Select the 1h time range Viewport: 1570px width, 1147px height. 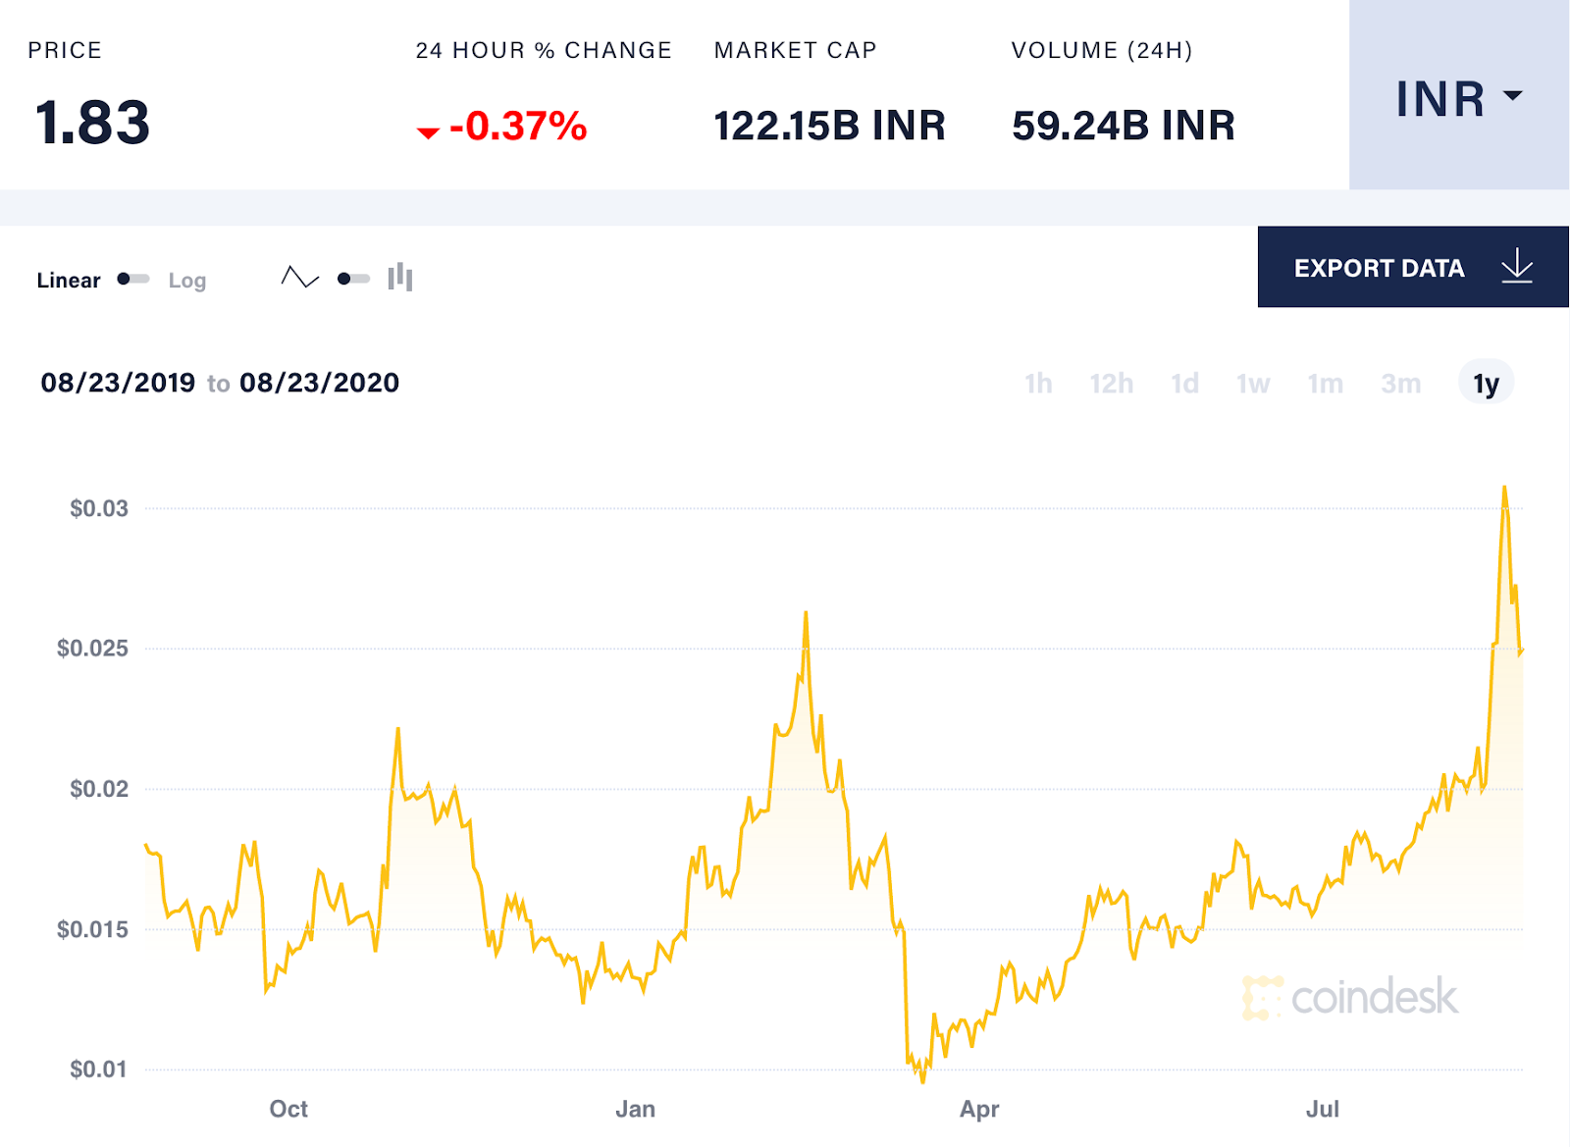pos(1037,385)
